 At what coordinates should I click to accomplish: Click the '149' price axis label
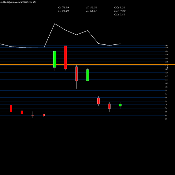[x=167, y=55]
